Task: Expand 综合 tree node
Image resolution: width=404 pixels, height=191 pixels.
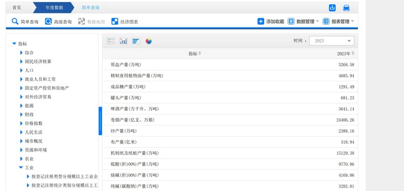Action: click(21, 53)
